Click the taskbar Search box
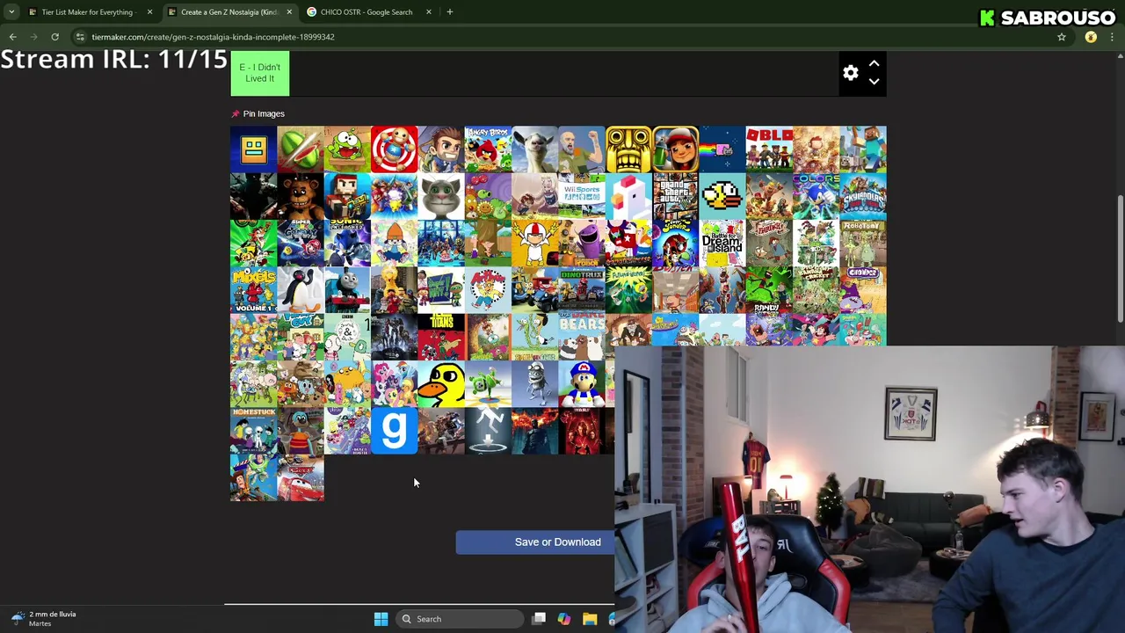Screen dimensions: 1125x633 coord(460,619)
